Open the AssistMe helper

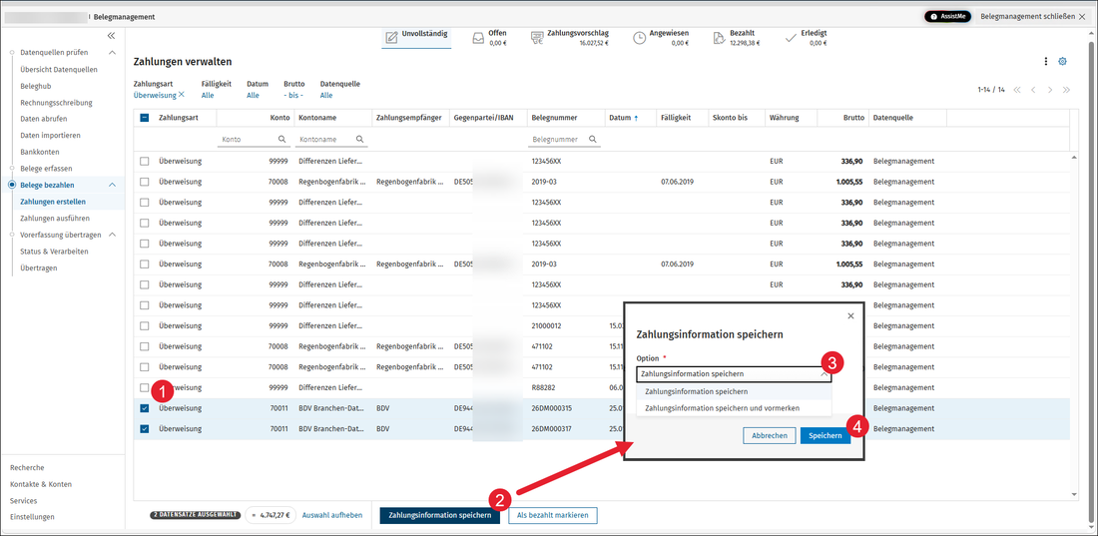tap(947, 16)
